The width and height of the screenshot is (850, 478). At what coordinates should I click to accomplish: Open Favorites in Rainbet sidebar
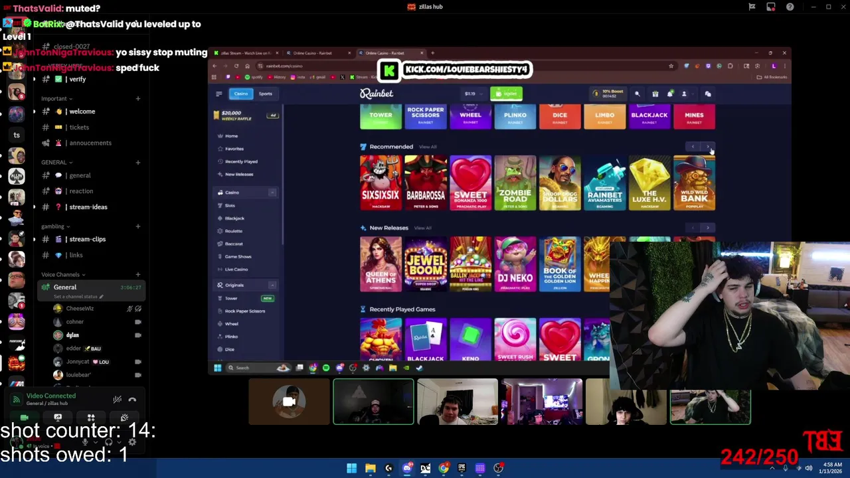click(x=234, y=149)
